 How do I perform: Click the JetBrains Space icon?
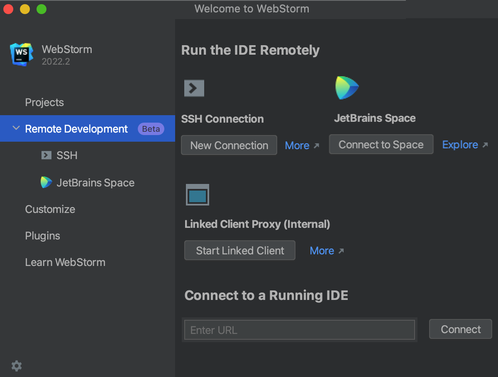click(x=347, y=87)
